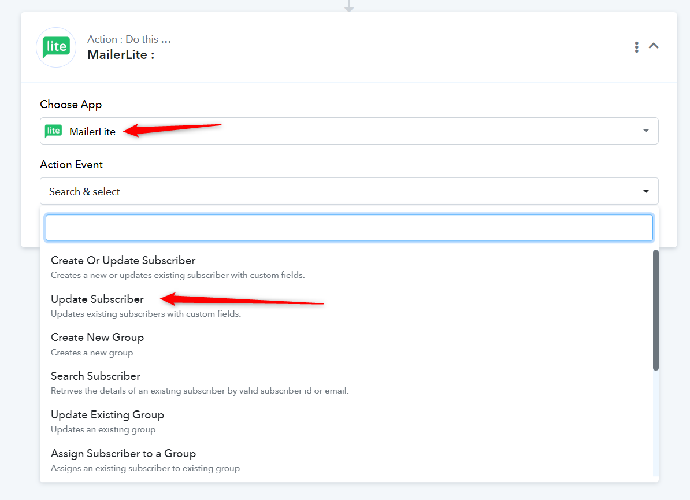Click the 'Action Event' label

[71, 165]
